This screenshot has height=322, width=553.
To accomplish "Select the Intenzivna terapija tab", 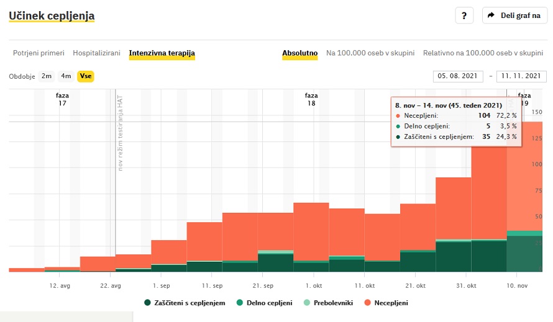I will coord(162,53).
